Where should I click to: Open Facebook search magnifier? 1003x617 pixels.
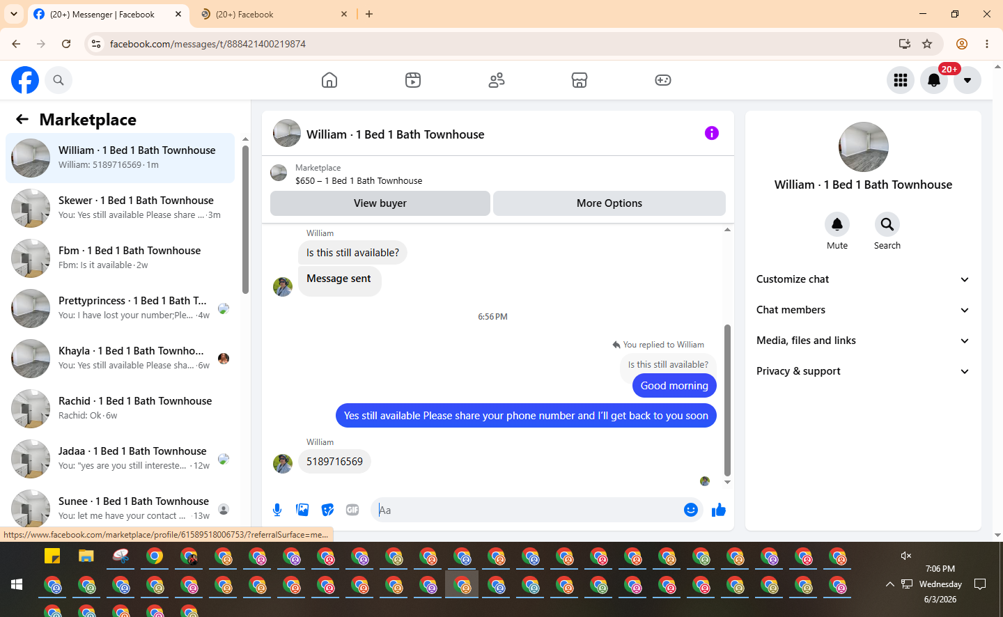coord(59,80)
